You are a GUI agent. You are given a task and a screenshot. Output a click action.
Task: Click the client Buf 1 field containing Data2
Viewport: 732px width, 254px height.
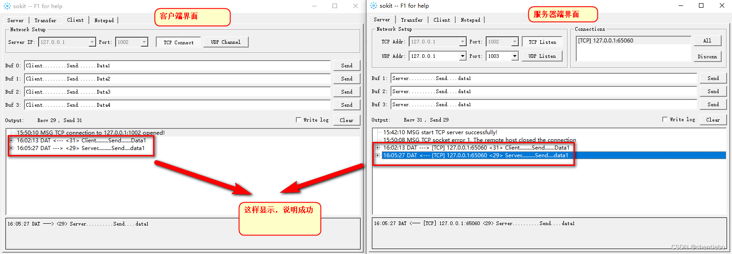(178, 79)
